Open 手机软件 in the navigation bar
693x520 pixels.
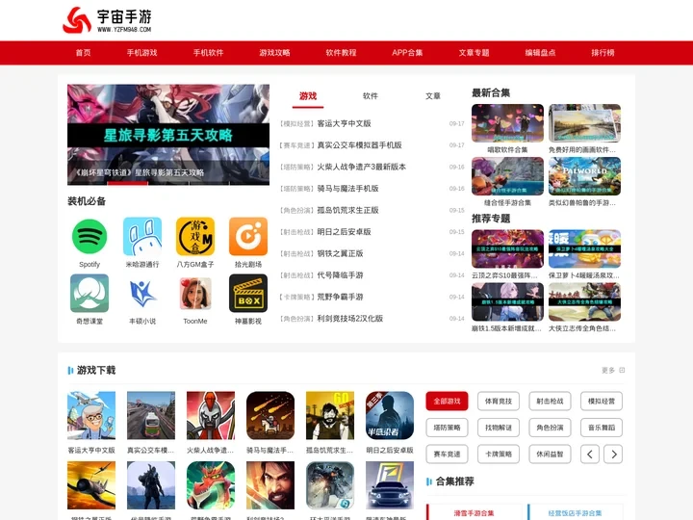[x=208, y=53]
